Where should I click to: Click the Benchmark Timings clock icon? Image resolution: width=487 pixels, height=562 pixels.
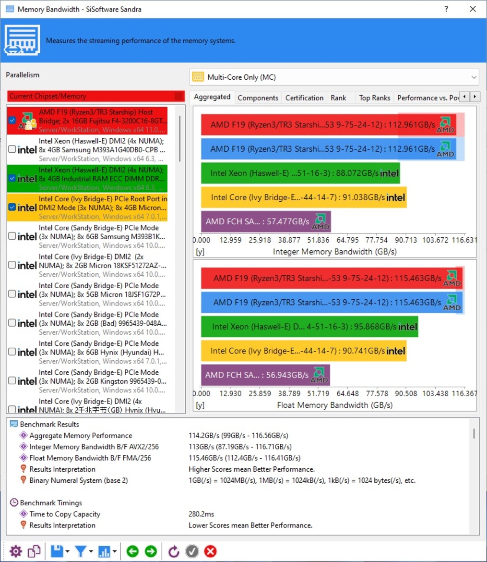pyautogui.click(x=13, y=502)
